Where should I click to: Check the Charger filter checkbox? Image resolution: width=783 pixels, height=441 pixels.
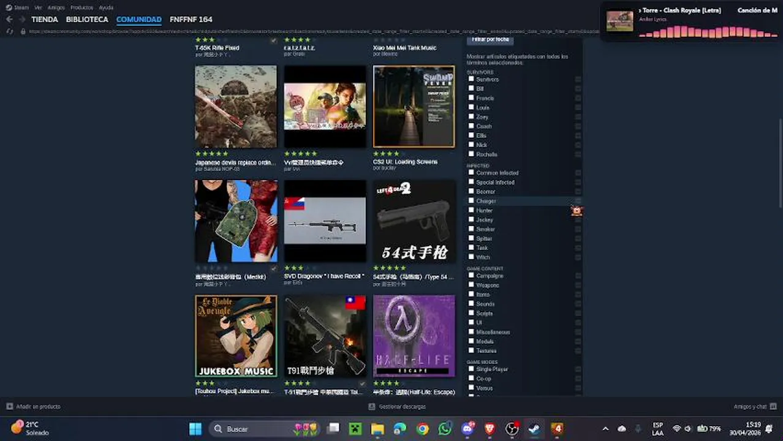coord(471,201)
